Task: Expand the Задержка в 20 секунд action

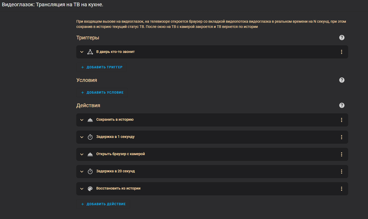Action: click(x=82, y=172)
